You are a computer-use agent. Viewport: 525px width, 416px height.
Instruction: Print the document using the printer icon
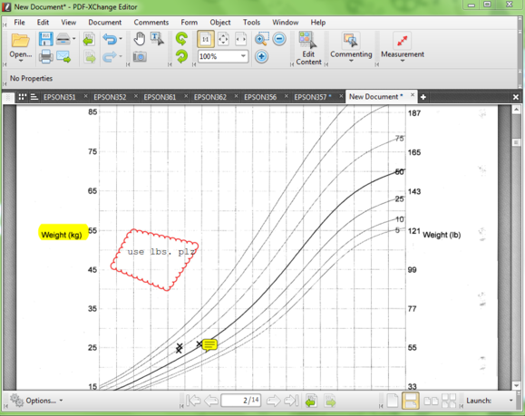[x=46, y=56]
